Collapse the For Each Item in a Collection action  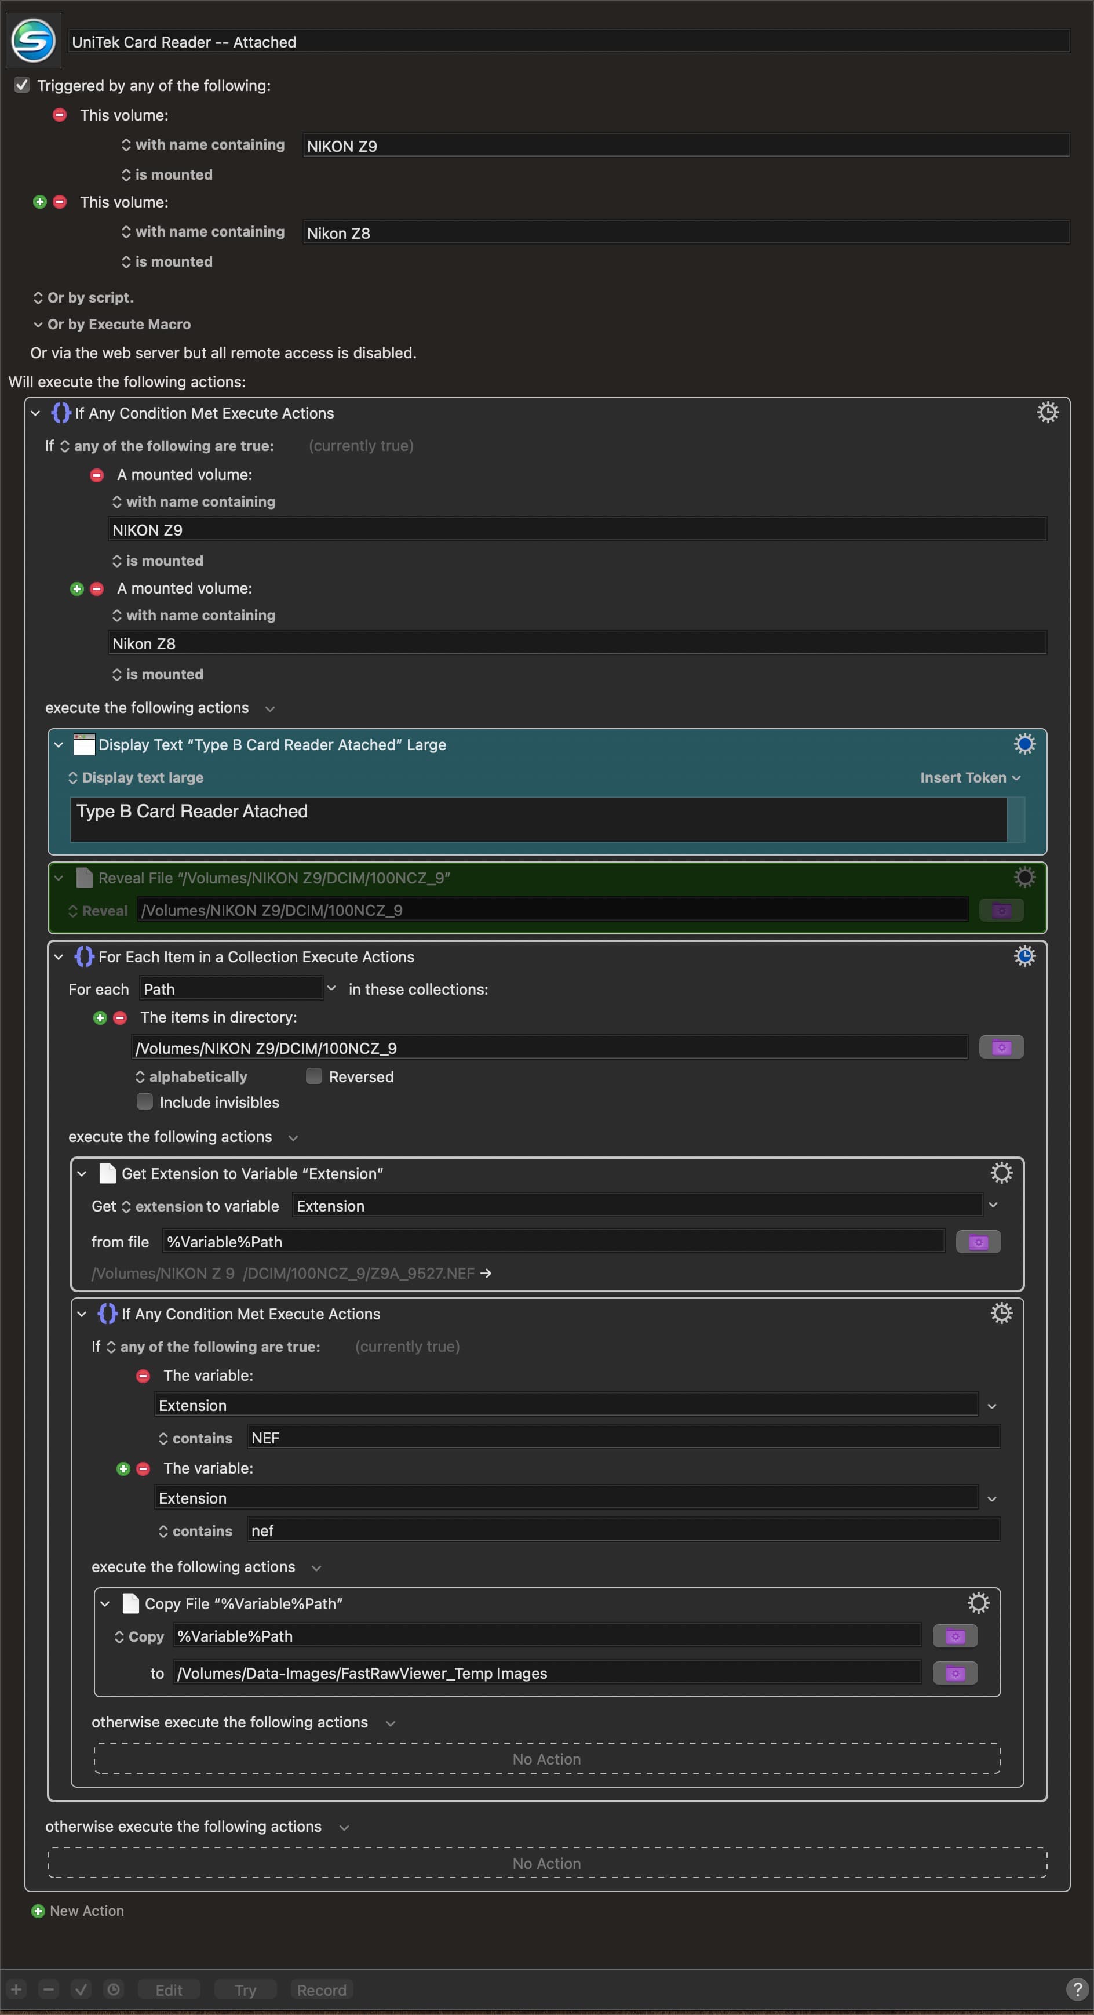click(x=59, y=956)
